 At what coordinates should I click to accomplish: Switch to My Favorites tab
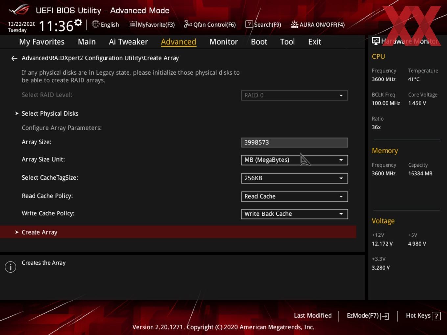tap(42, 42)
